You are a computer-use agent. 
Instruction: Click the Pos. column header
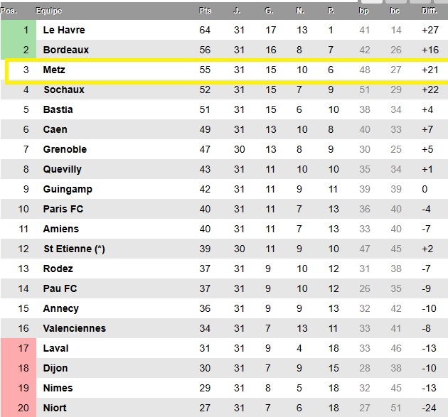(9, 11)
